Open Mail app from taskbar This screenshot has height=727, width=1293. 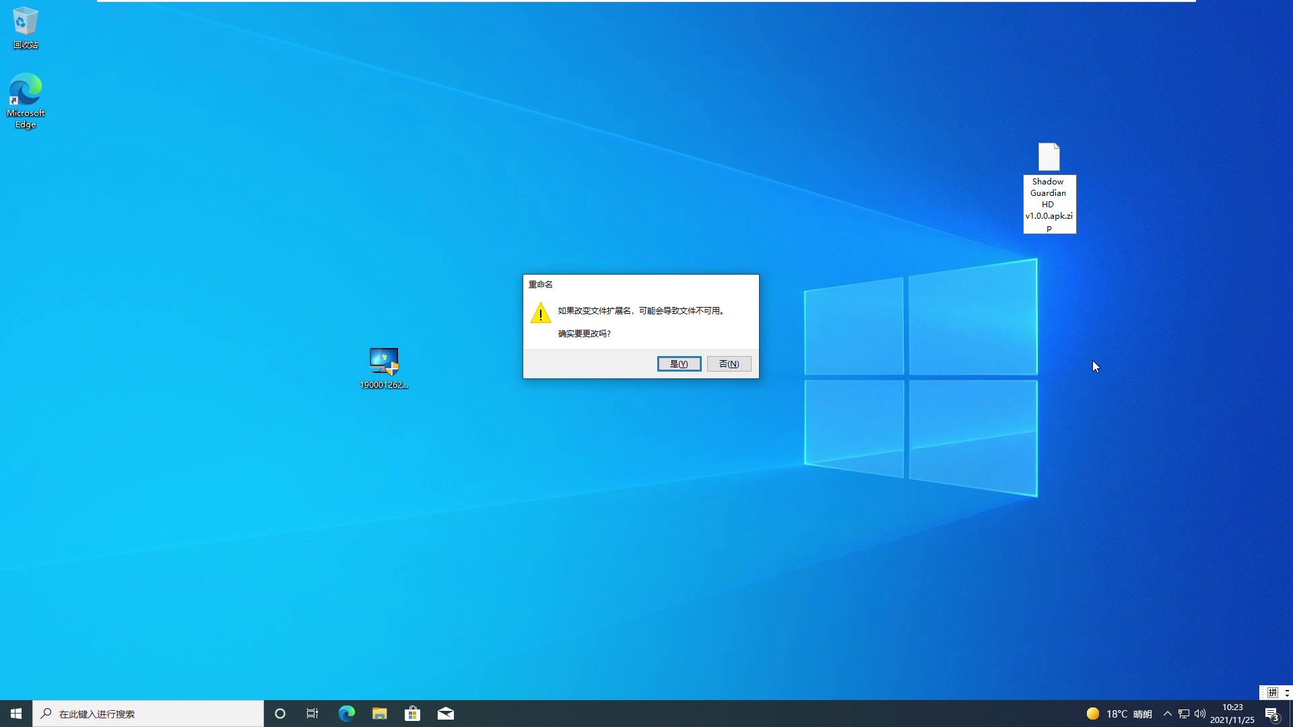click(x=446, y=714)
